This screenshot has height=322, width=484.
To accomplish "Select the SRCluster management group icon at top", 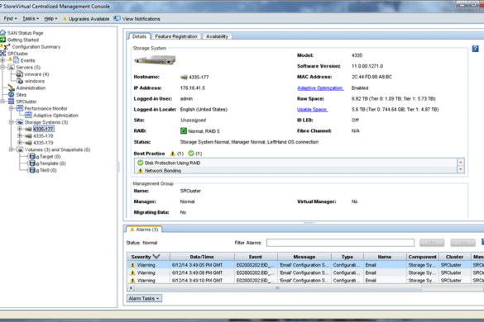I will (3, 54).
